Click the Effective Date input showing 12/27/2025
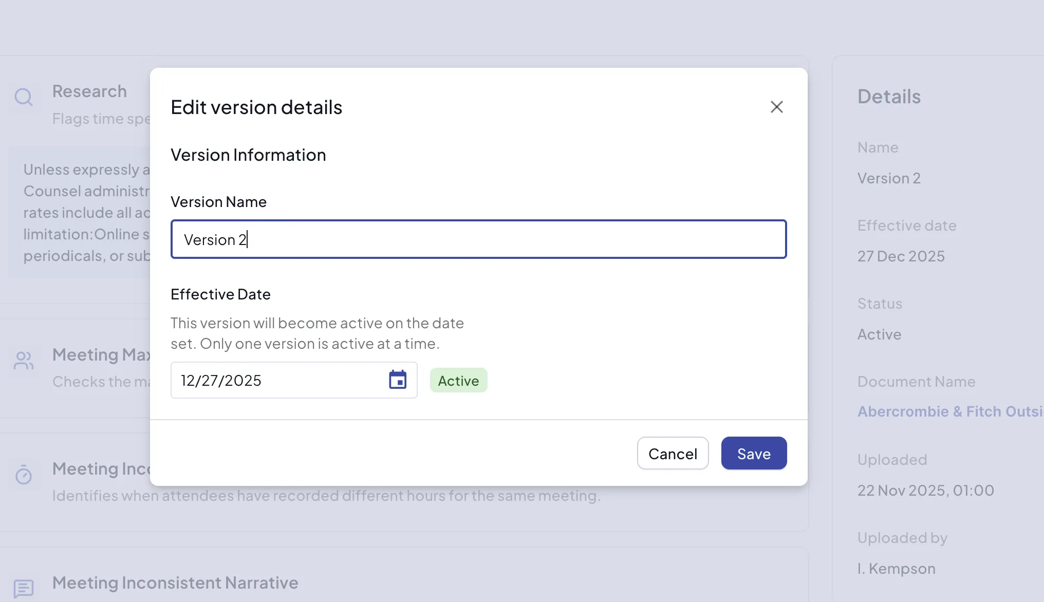Viewport: 1044px width, 602px height. pos(277,380)
